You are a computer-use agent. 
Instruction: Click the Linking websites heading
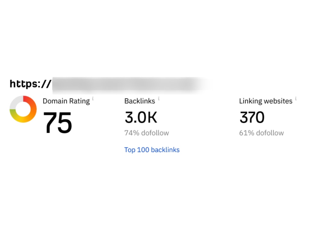tap(266, 101)
